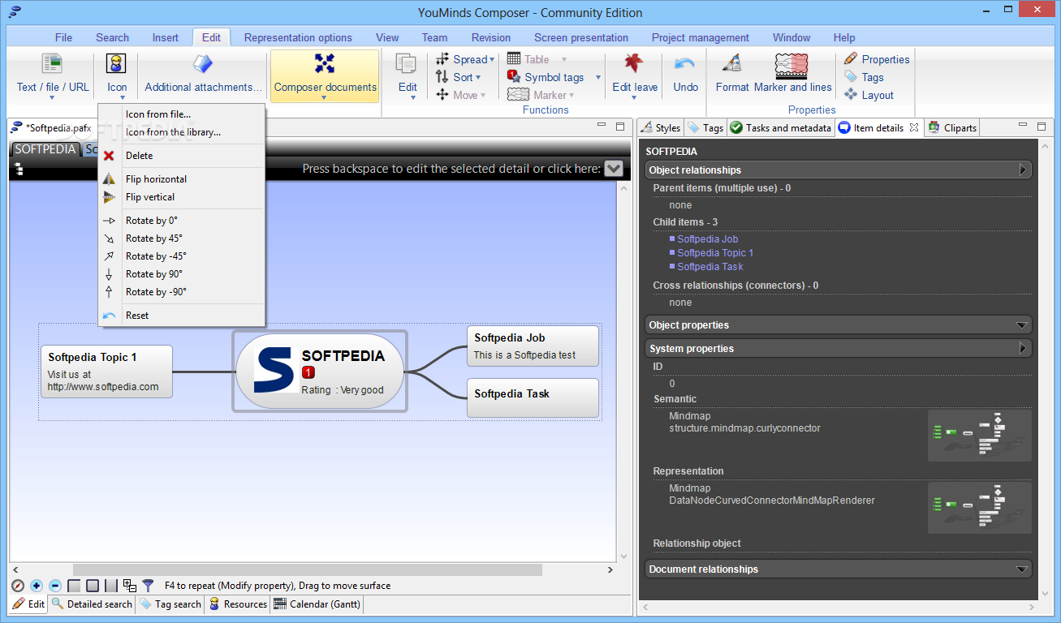Open the Spread dropdown
Image resolution: width=1061 pixels, height=623 pixels.
point(465,59)
